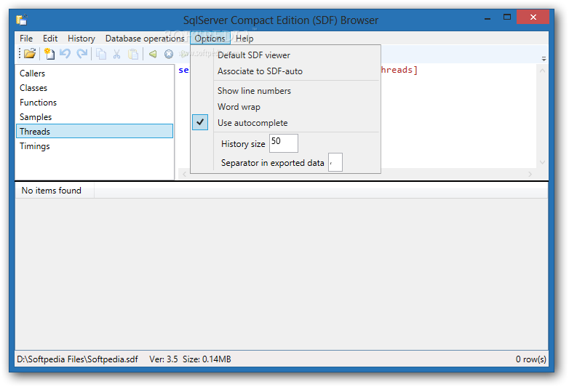Viewport: 569px width, 387px height.
Task: Click the green back arrow toolbar icon
Action: tap(153, 54)
